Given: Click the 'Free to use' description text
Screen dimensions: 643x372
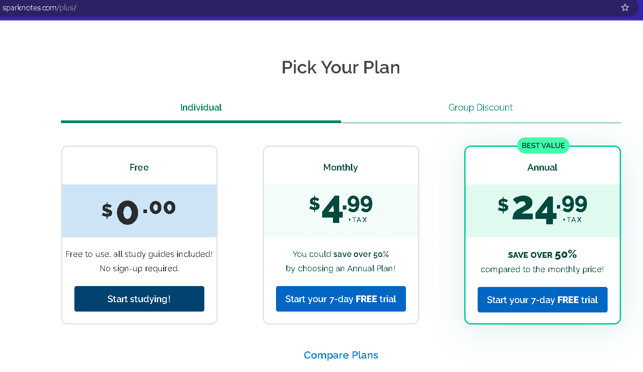Looking at the screenshot, I should coord(139,254).
